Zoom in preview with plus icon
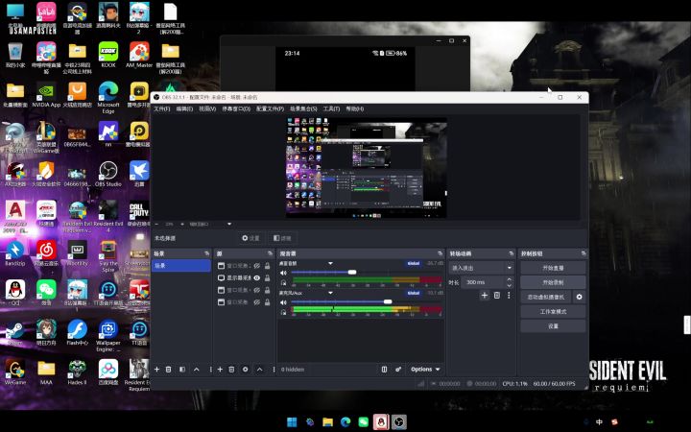The height and width of the screenshot is (432, 691). [x=182, y=224]
